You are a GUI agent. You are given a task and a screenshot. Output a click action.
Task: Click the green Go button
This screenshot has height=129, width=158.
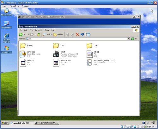[134, 39]
